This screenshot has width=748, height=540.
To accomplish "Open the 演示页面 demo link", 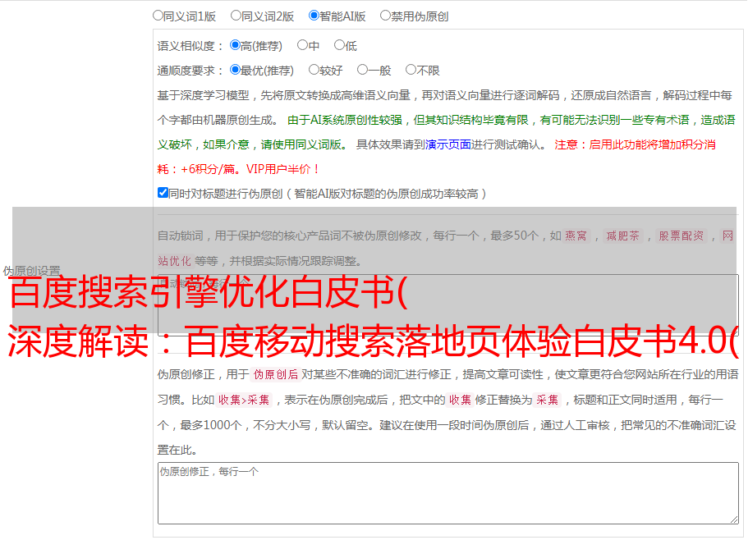I will click(x=448, y=144).
